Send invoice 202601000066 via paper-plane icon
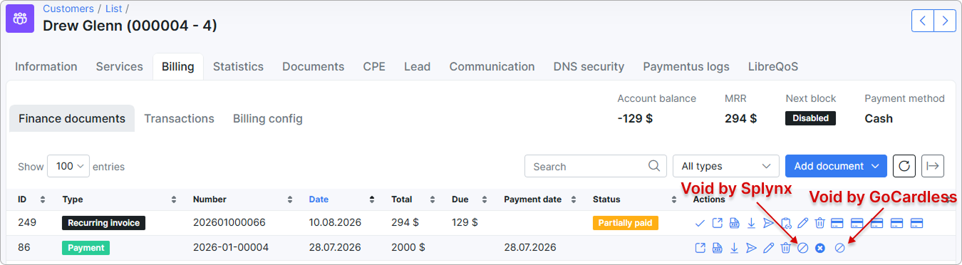The width and height of the screenshot is (962, 265). tap(768, 224)
